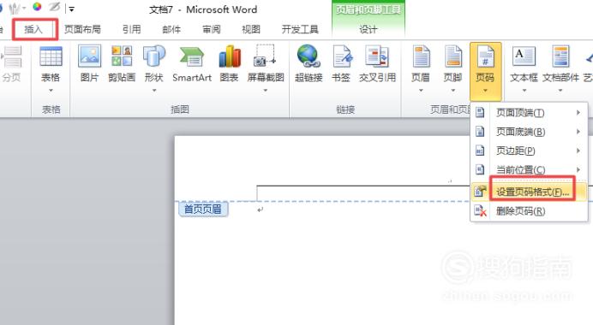The image size is (593, 325).
Task: Expand the 页眉 dropdown arrow
Action: (x=421, y=91)
